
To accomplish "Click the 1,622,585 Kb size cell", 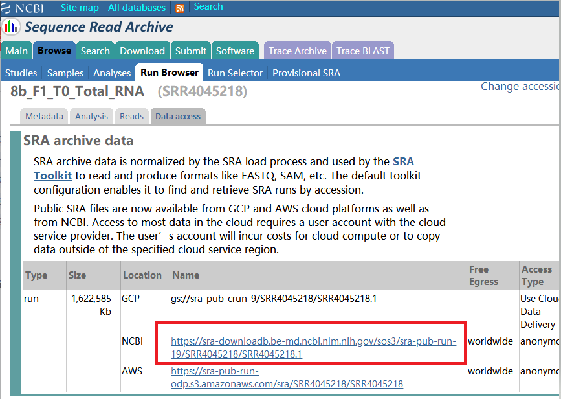I will tap(91, 305).
